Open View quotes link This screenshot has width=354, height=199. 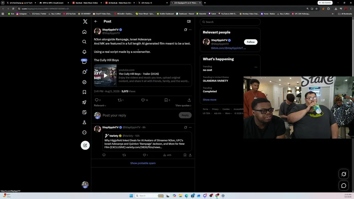pyautogui.click(x=183, y=106)
